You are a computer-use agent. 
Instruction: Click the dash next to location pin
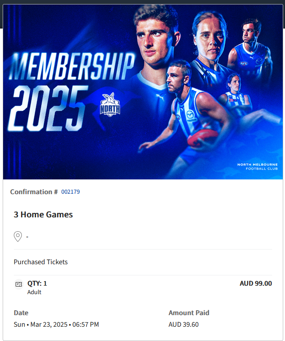[x=27, y=237]
